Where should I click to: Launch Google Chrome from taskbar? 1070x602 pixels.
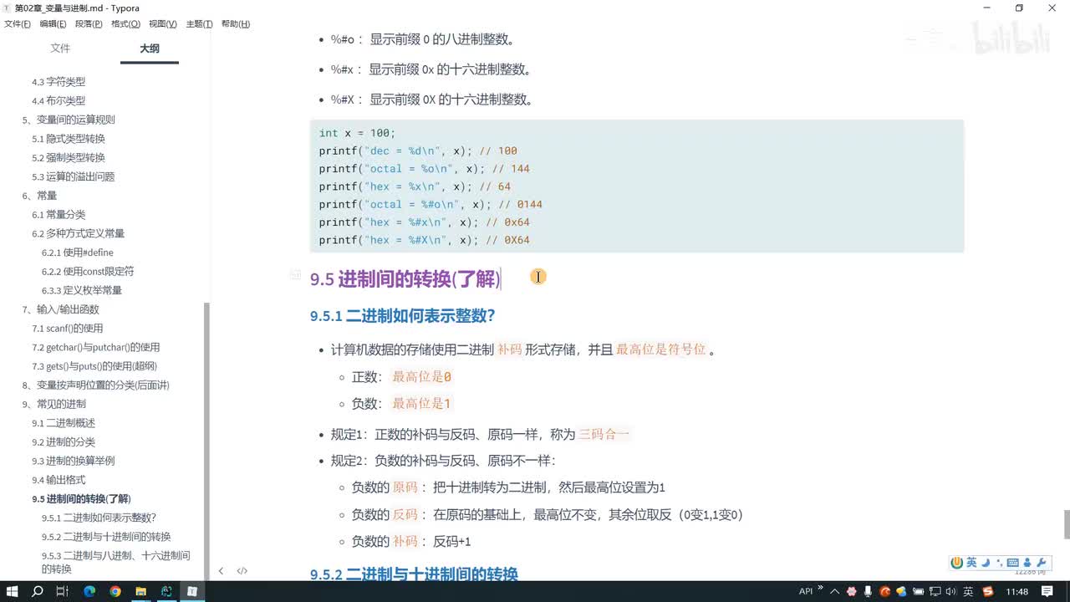(115, 591)
